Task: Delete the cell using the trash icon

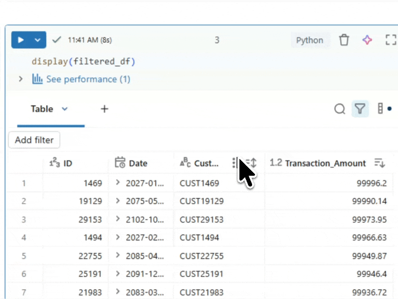Action: coord(344,40)
